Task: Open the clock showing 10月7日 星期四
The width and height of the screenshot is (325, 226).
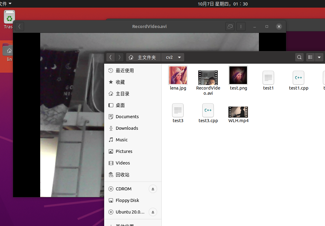Action: (x=223, y=4)
